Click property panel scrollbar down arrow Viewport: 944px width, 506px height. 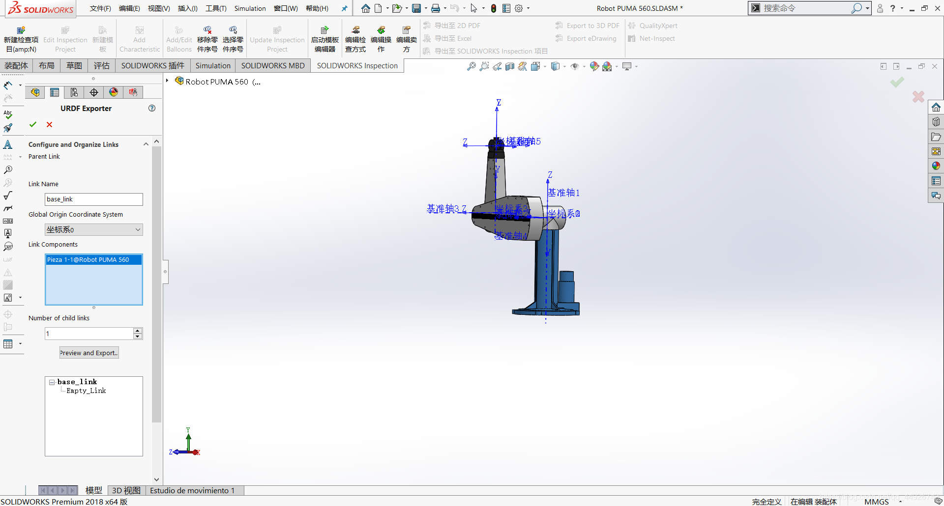[156, 479]
